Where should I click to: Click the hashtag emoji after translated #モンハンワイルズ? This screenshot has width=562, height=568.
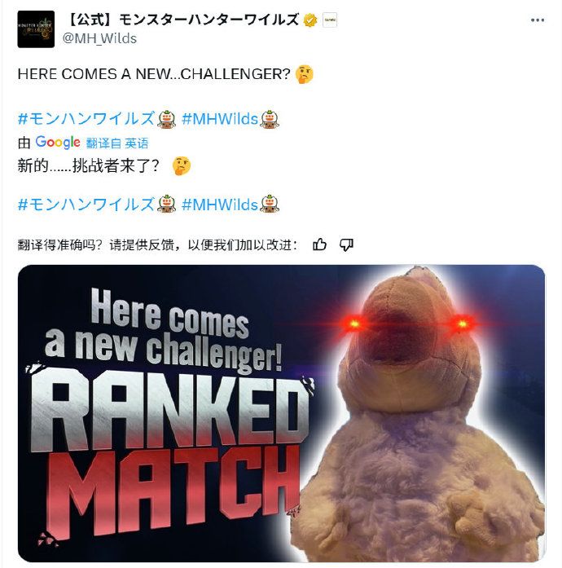pos(167,205)
